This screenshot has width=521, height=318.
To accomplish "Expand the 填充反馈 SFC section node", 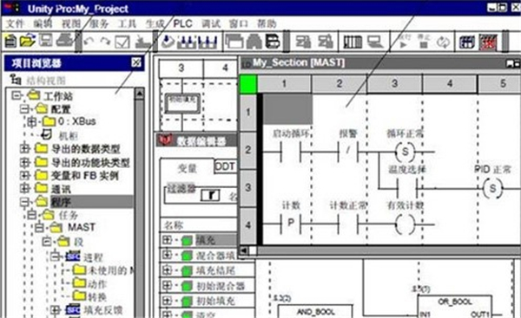I will pos(55,310).
